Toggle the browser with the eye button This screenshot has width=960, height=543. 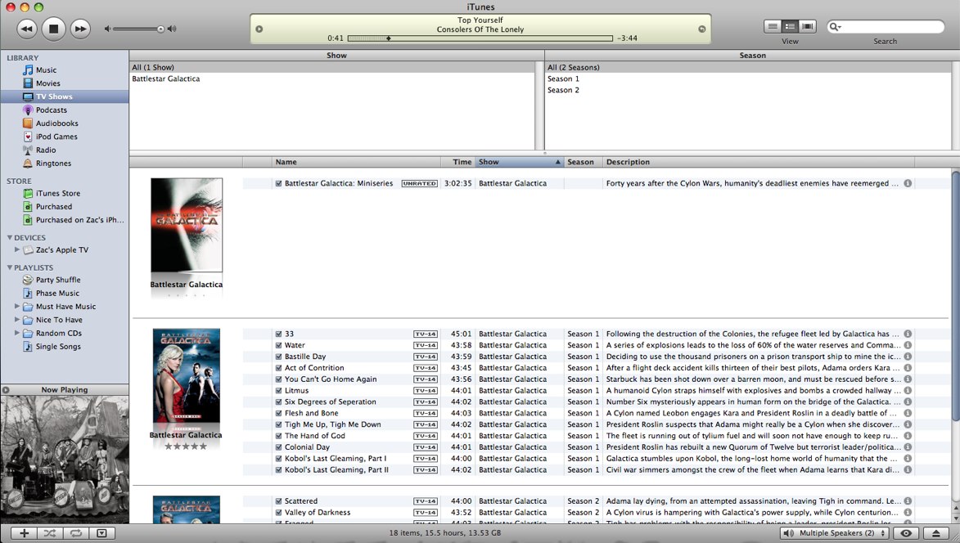pos(906,533)
